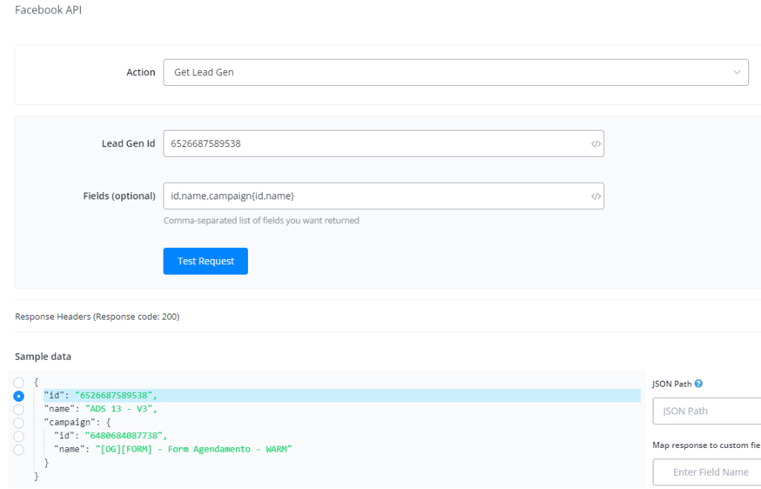761x489 pixels.
Task: Click the JSON Path text box
Action: point(706,411)
